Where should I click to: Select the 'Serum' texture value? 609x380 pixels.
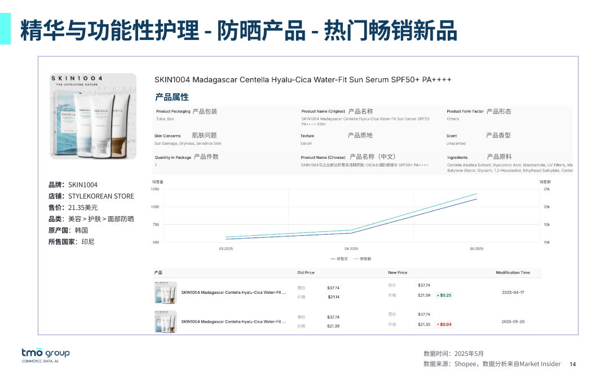click(306, 144)
